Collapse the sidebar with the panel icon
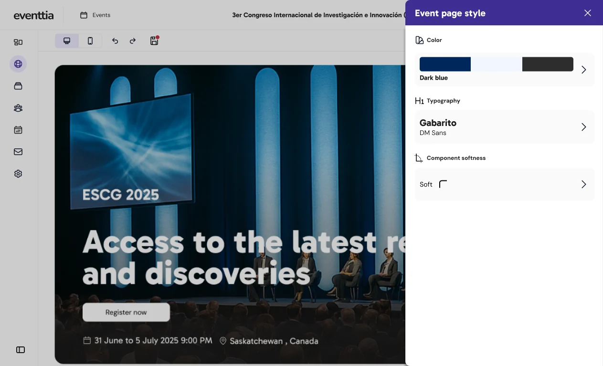This screenshot has height=366, width=603. tap(21, 350)
